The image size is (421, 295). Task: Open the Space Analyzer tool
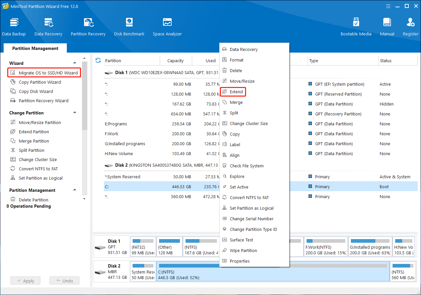point(167,27)
